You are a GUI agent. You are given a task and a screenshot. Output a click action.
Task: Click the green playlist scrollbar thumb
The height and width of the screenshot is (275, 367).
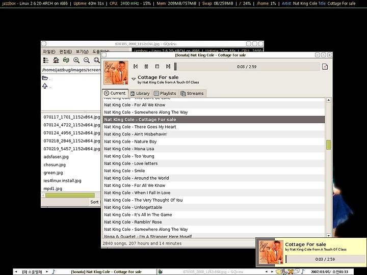328,145
